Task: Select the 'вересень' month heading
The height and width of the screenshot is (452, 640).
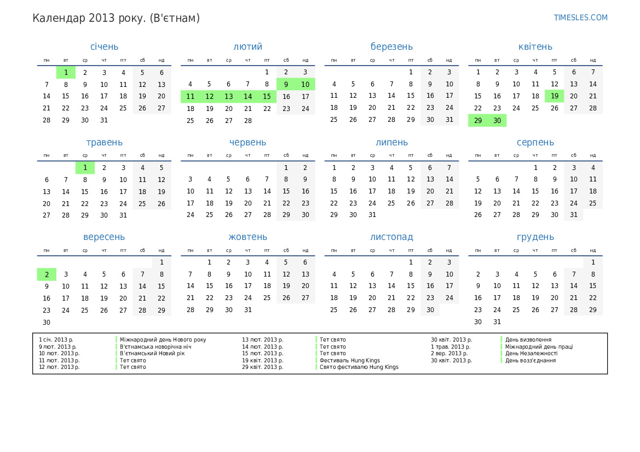Action: click(104, 237)
